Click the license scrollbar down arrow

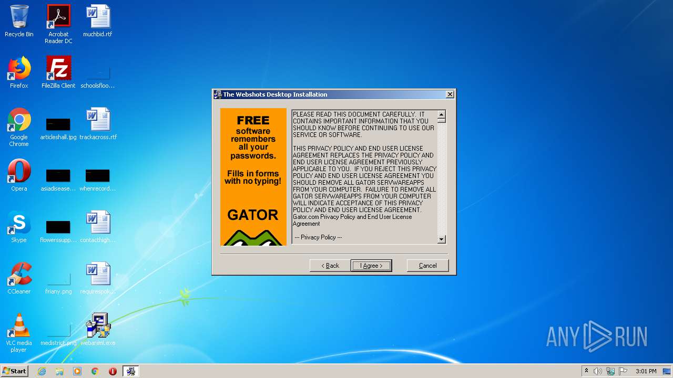point(442,239)
